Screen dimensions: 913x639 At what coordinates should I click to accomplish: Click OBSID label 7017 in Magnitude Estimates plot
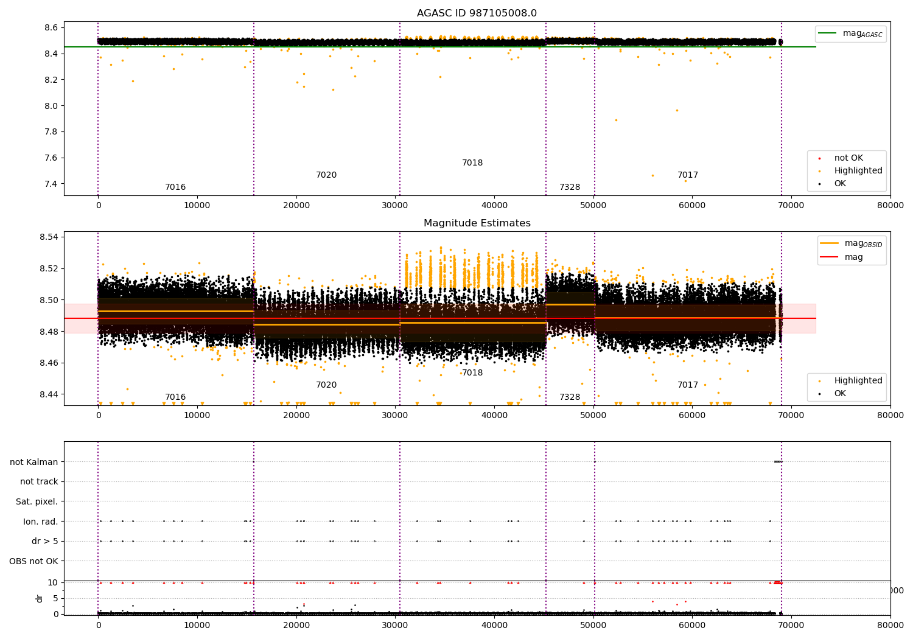[688, 385]
